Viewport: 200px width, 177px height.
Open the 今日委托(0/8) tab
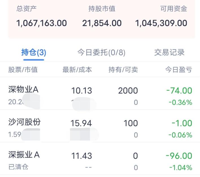point(101,52)
